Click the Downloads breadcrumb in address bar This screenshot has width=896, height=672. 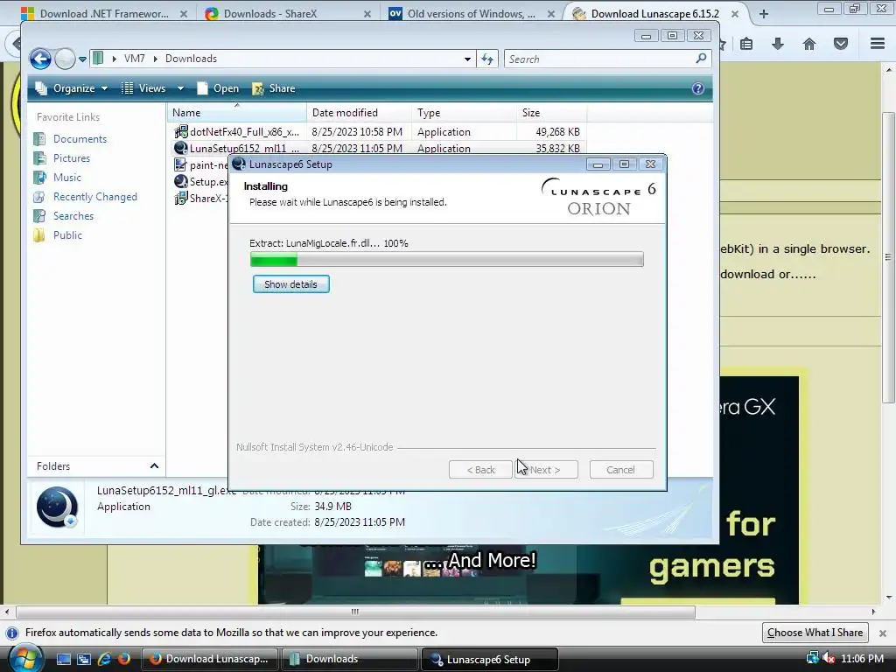[191, 59]
